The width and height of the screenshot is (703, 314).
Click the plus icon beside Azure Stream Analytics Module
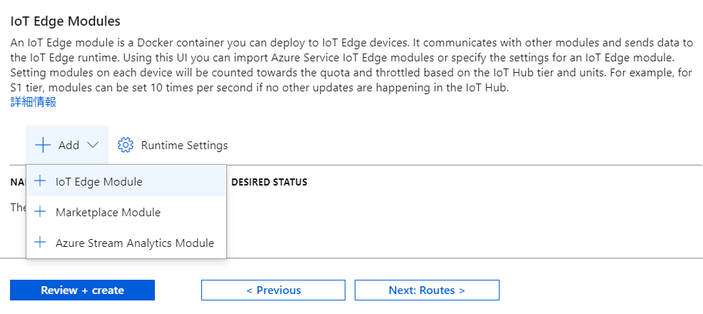40,243
